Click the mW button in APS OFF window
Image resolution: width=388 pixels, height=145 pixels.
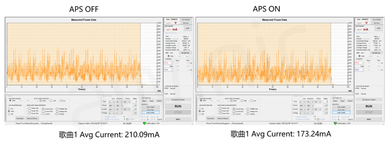pos(188,28)
